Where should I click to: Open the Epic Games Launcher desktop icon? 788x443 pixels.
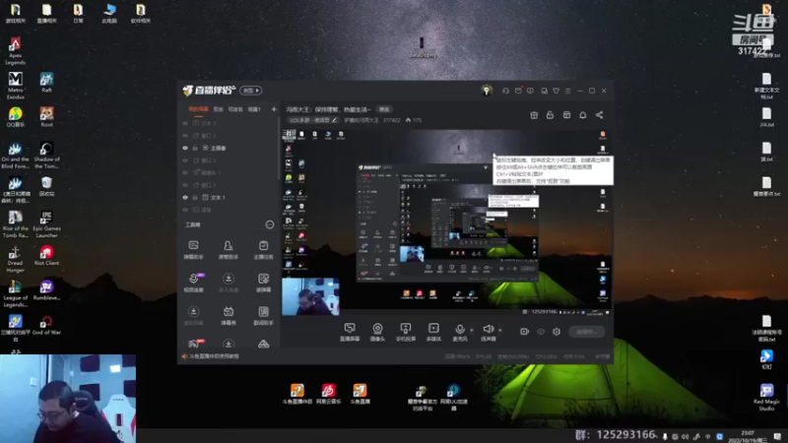(x=46, y=224)
